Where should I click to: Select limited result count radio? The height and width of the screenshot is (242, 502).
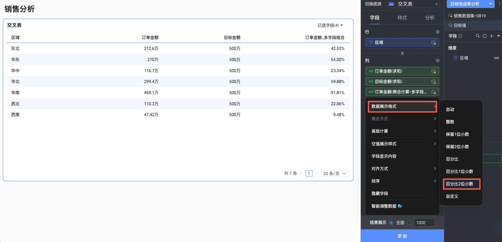(409, 223)
